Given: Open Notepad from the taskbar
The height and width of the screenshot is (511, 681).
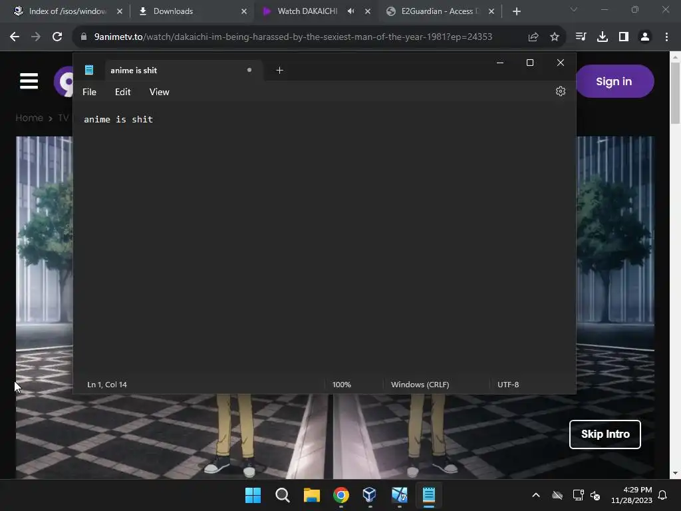Looking at the screenshot, I should [x=429, y=495].
